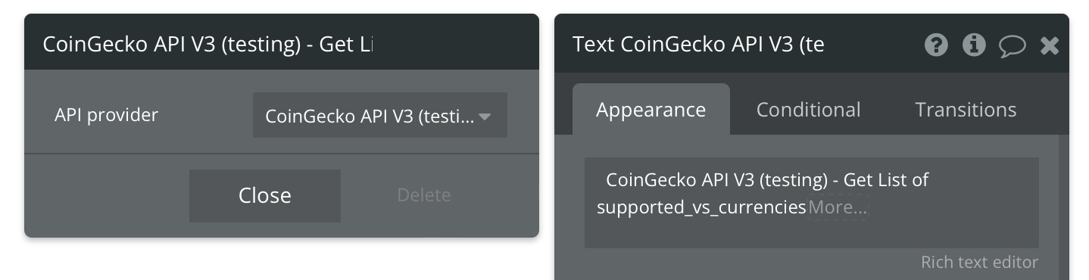Open the Rich text editor link
Viewport: 1089px width, 280px height.
click(x=979, y=262)
